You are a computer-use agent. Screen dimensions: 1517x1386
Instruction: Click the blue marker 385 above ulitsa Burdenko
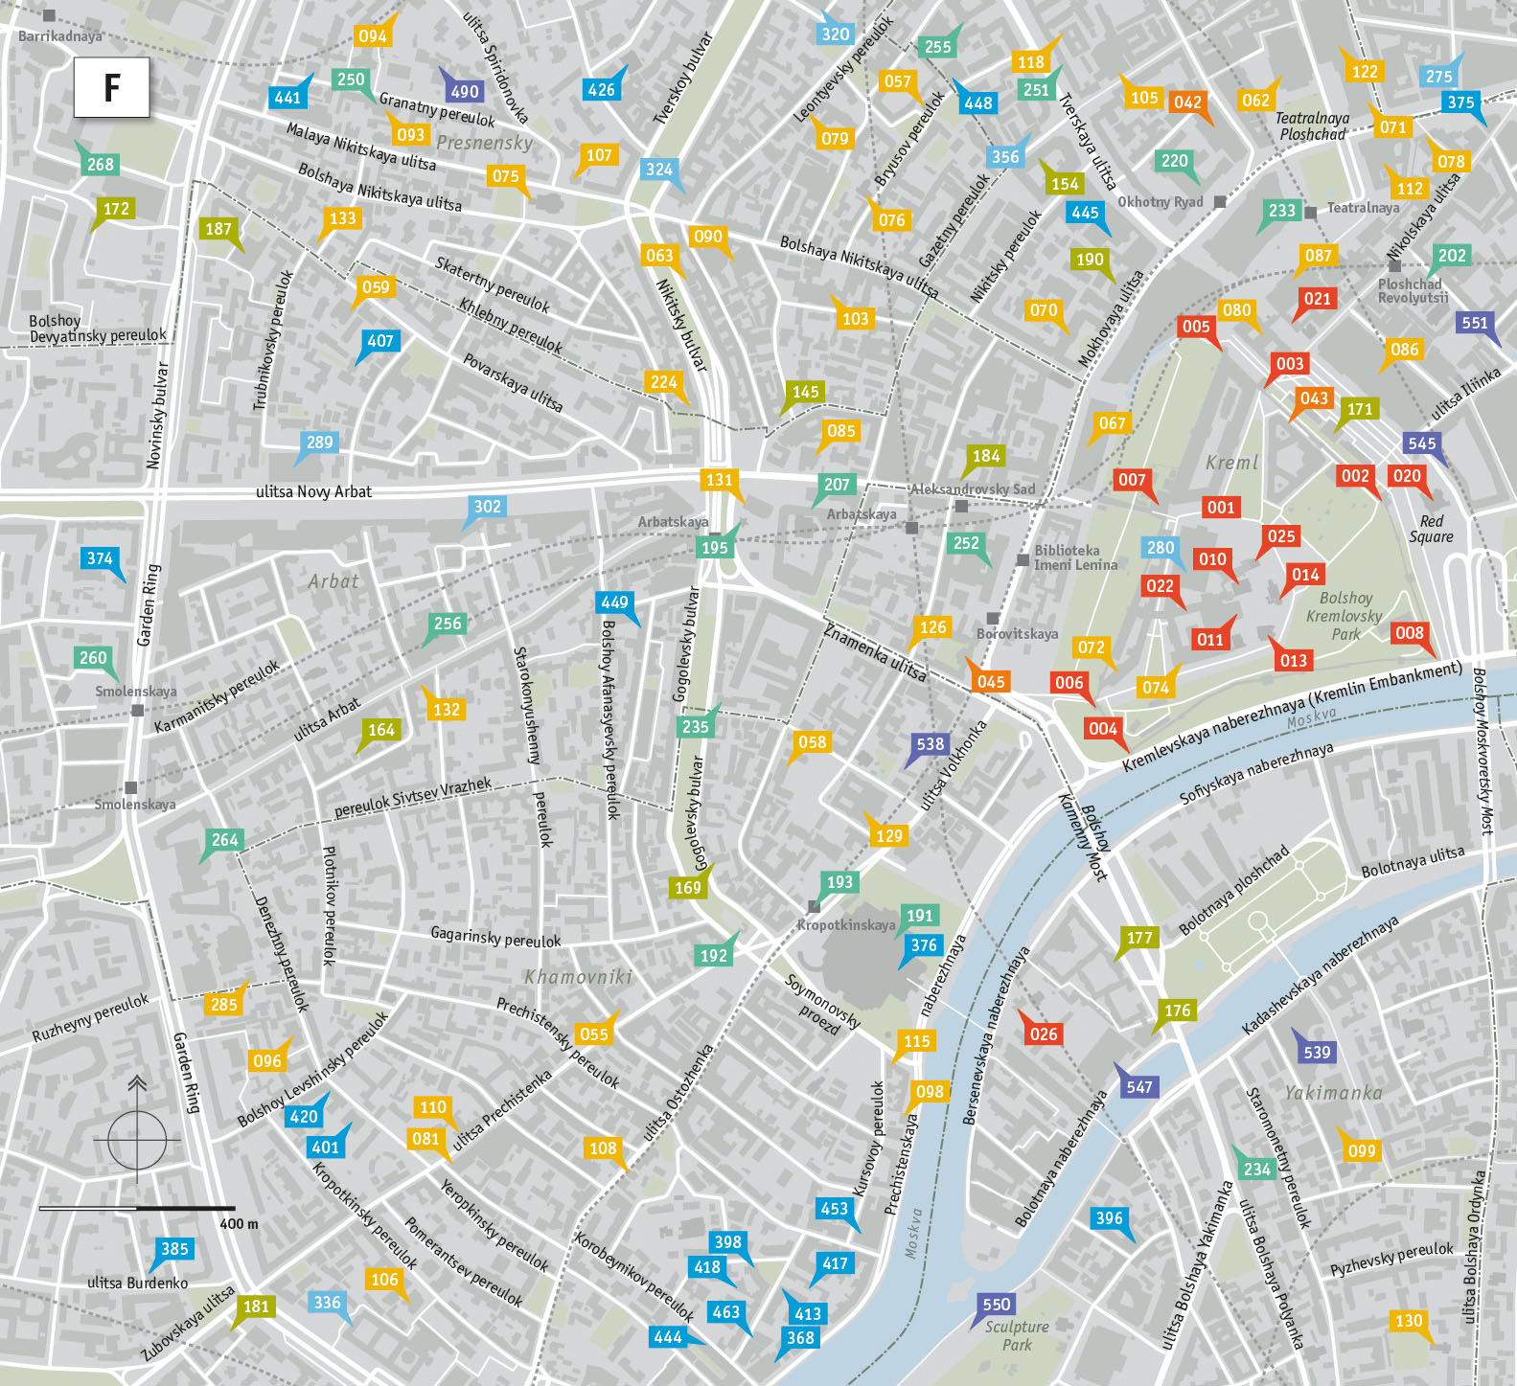pos(174,1248)
